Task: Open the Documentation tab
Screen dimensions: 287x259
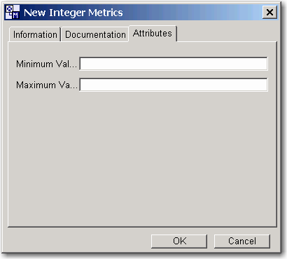Action: tap(95, 34)
